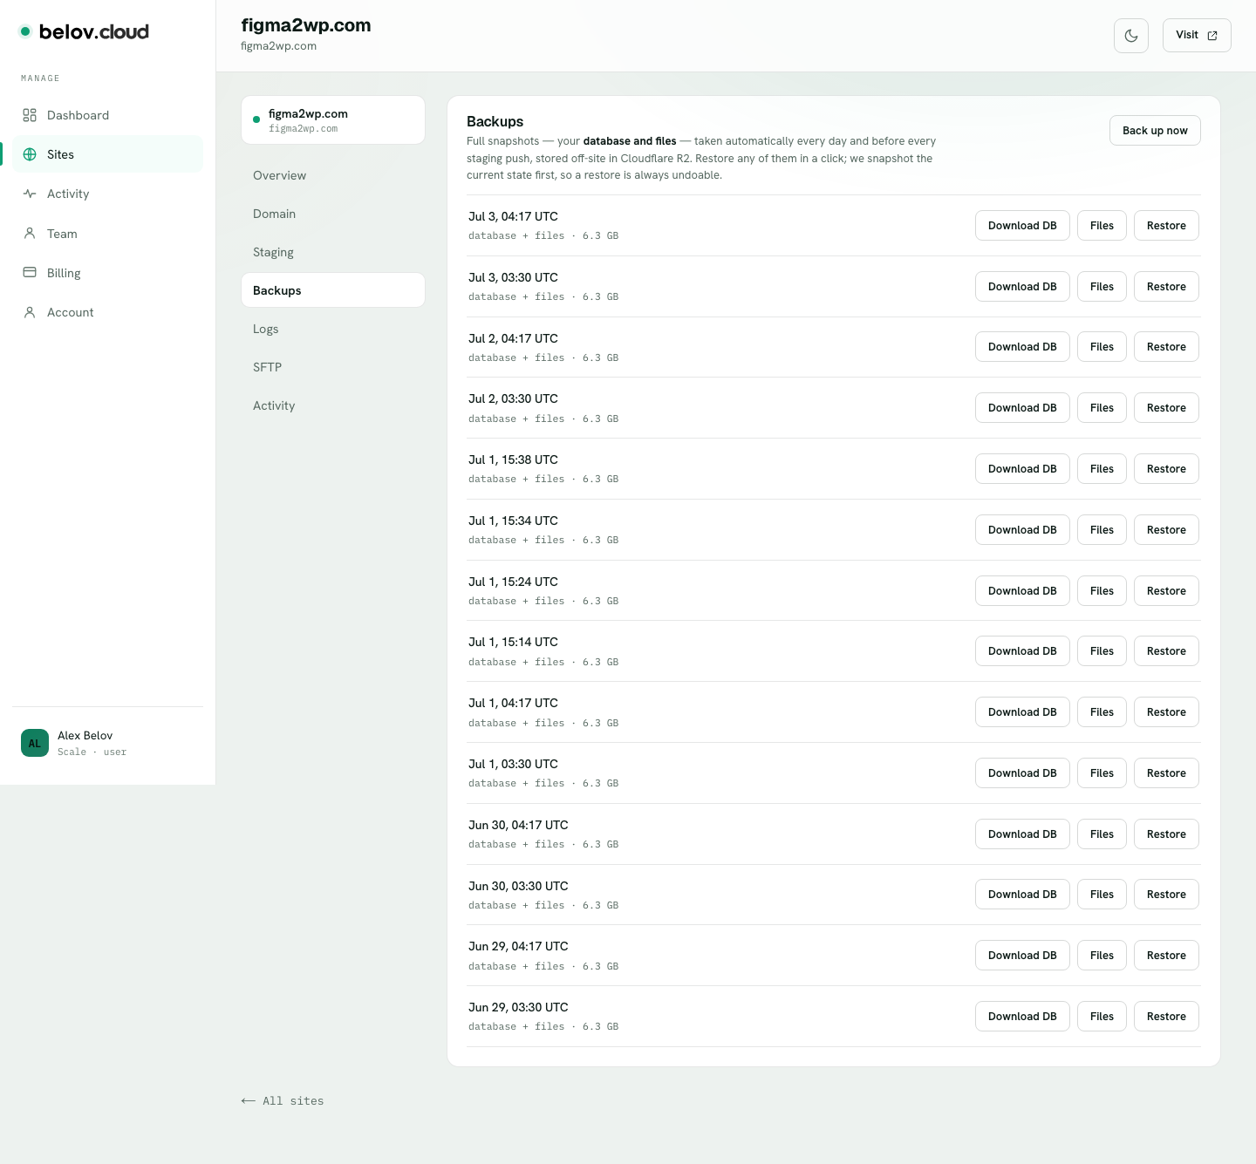The image size is (1256, 1164).
Task: Restore the Jun 29, 03:30 backup
Action: point(1166,1017)
